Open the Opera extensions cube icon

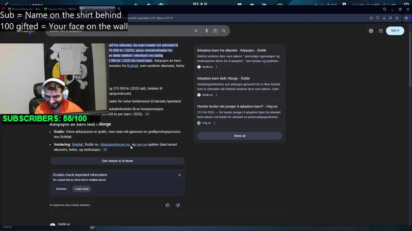point(406,18)
